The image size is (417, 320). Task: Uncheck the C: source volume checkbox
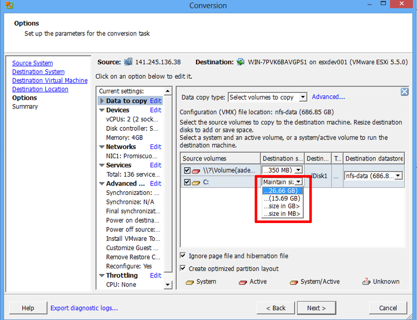point(186,180)
